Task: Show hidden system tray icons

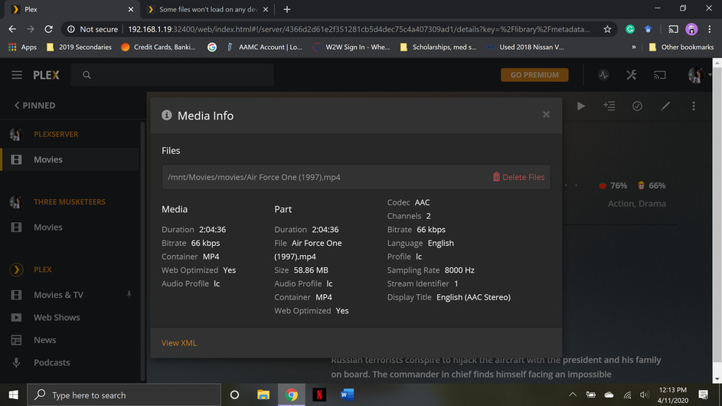Action: pos(573,395)
